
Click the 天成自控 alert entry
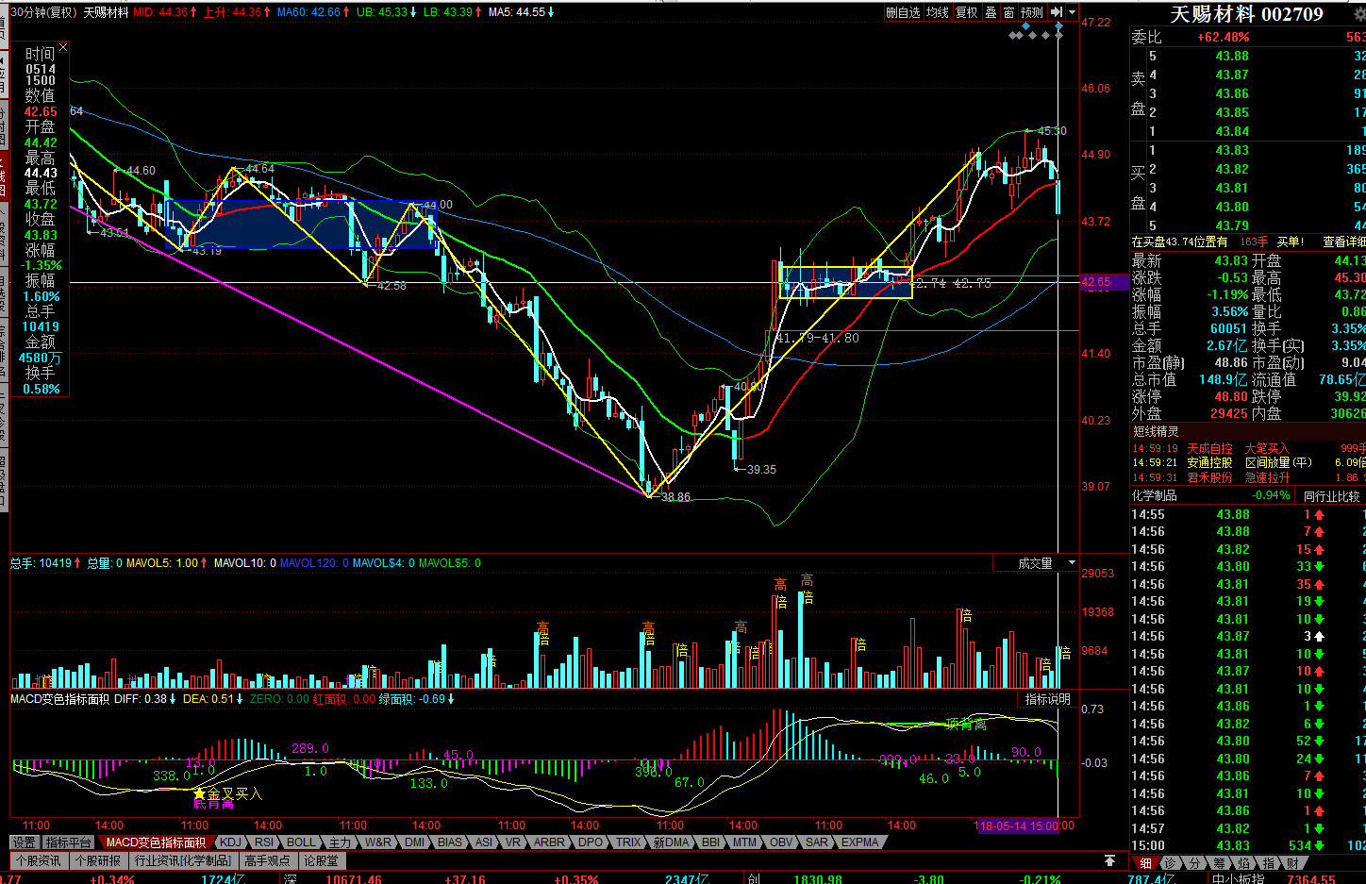[1209, 449]
